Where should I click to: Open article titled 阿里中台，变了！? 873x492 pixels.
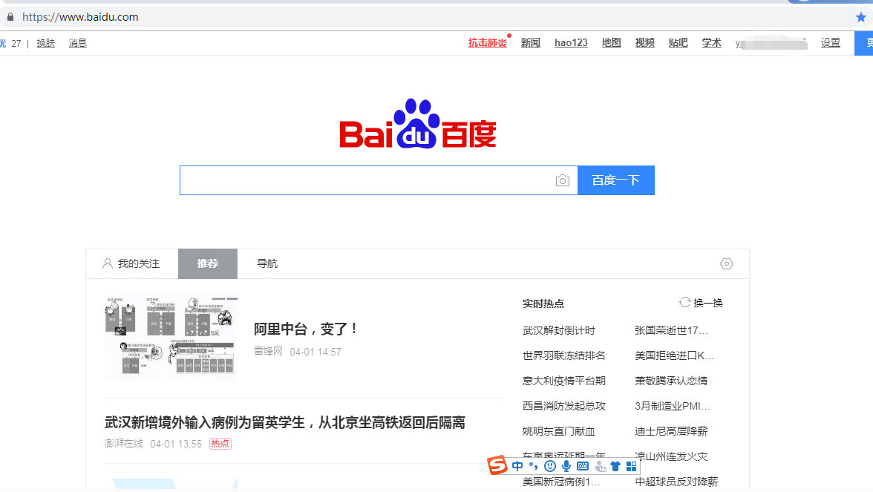point(306,329)
